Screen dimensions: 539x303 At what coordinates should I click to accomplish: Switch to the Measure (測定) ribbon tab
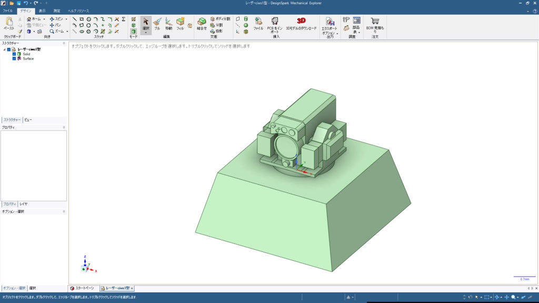click(x=57, y=11)
